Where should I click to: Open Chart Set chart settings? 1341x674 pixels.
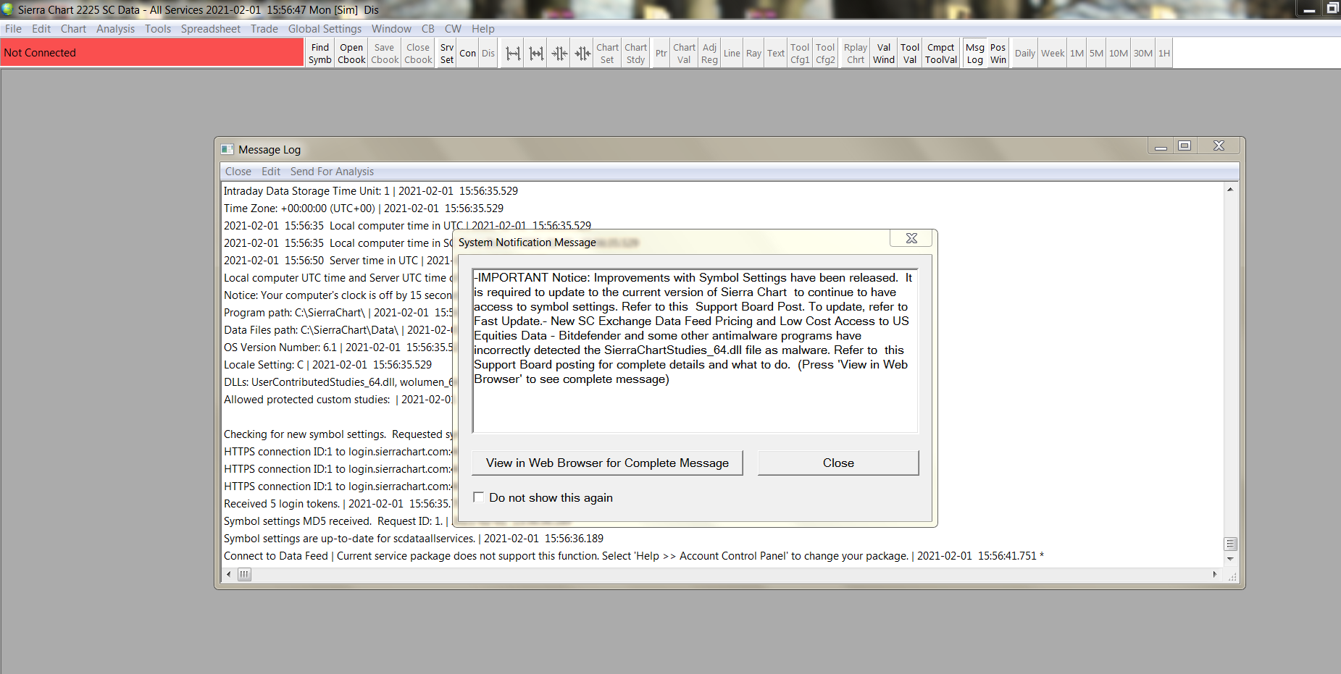(x=607, y=54)
